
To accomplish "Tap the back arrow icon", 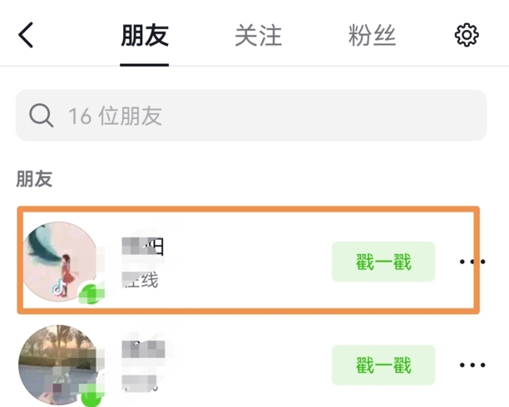I will pos(26,35).
